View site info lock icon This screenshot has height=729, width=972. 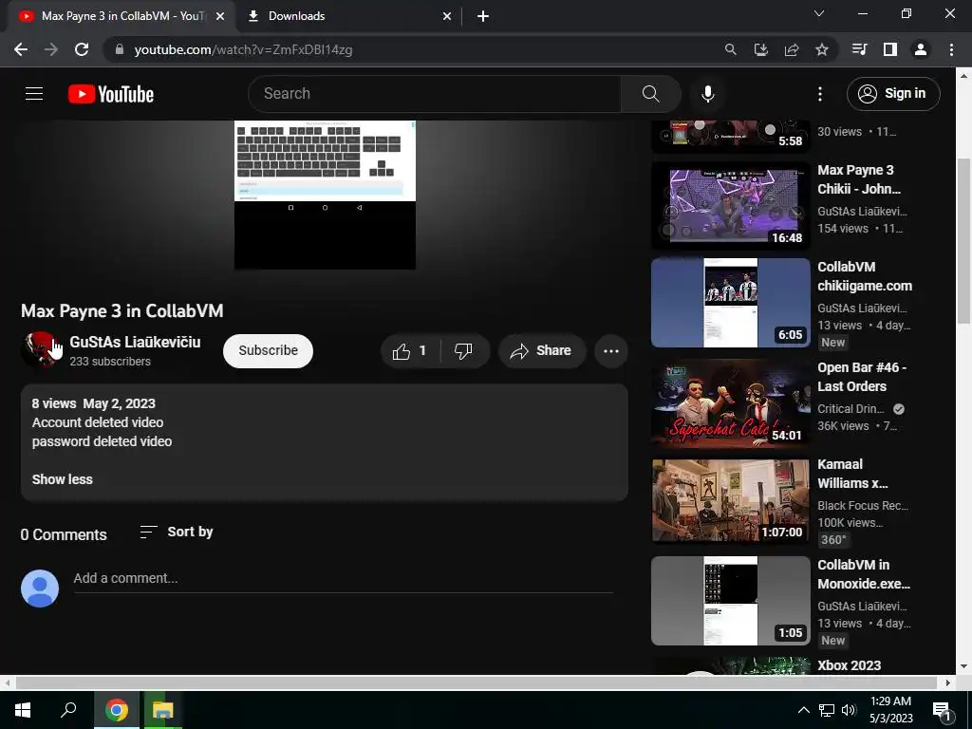tap(119, 49)
